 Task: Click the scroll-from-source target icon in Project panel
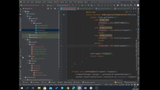pyautogui.click(x=48, y=8)
